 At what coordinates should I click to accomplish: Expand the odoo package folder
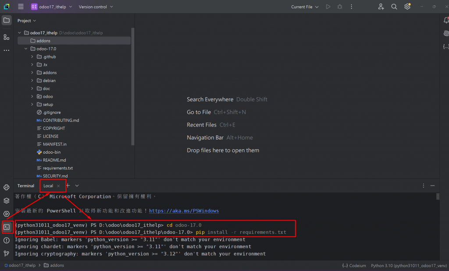point(32,96)
